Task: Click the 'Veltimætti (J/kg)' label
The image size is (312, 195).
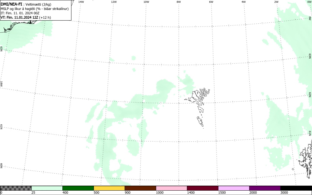Action: (x=38, y=4)
